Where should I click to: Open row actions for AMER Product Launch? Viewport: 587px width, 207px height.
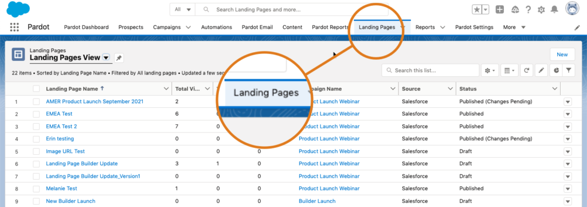point(568,102)
